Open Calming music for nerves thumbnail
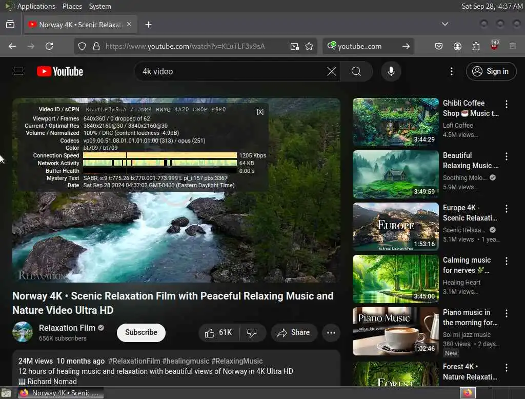525x399 pixels. 395,279
